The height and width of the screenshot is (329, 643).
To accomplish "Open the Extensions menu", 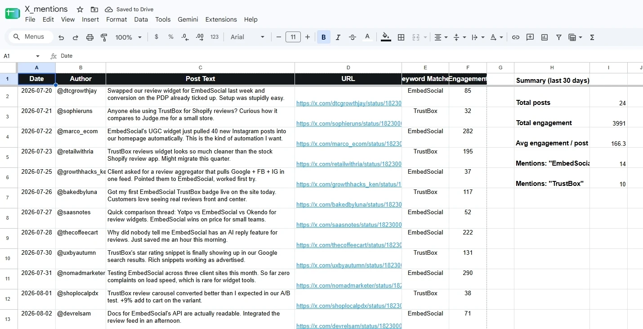I will 221,19.
